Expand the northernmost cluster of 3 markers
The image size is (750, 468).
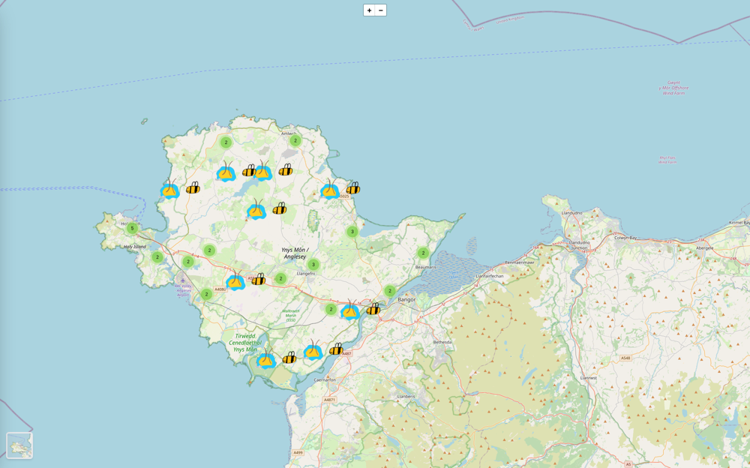click(352, 232)
